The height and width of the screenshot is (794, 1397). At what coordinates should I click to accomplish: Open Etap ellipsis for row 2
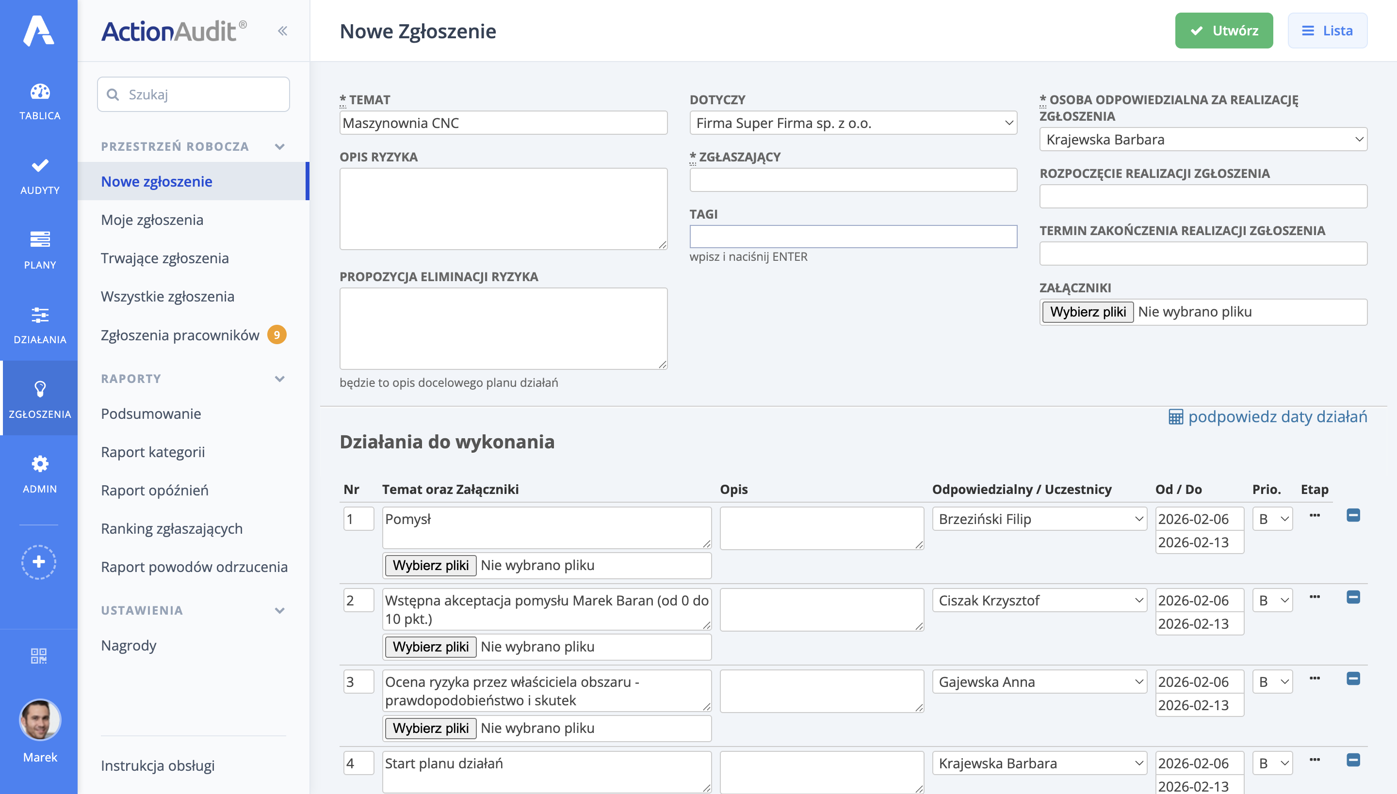point(1314,597)
